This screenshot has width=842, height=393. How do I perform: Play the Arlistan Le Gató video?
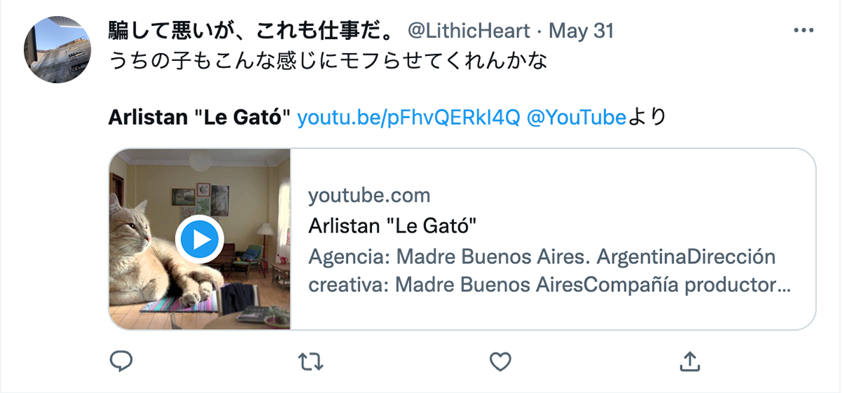tap(200, 240)
